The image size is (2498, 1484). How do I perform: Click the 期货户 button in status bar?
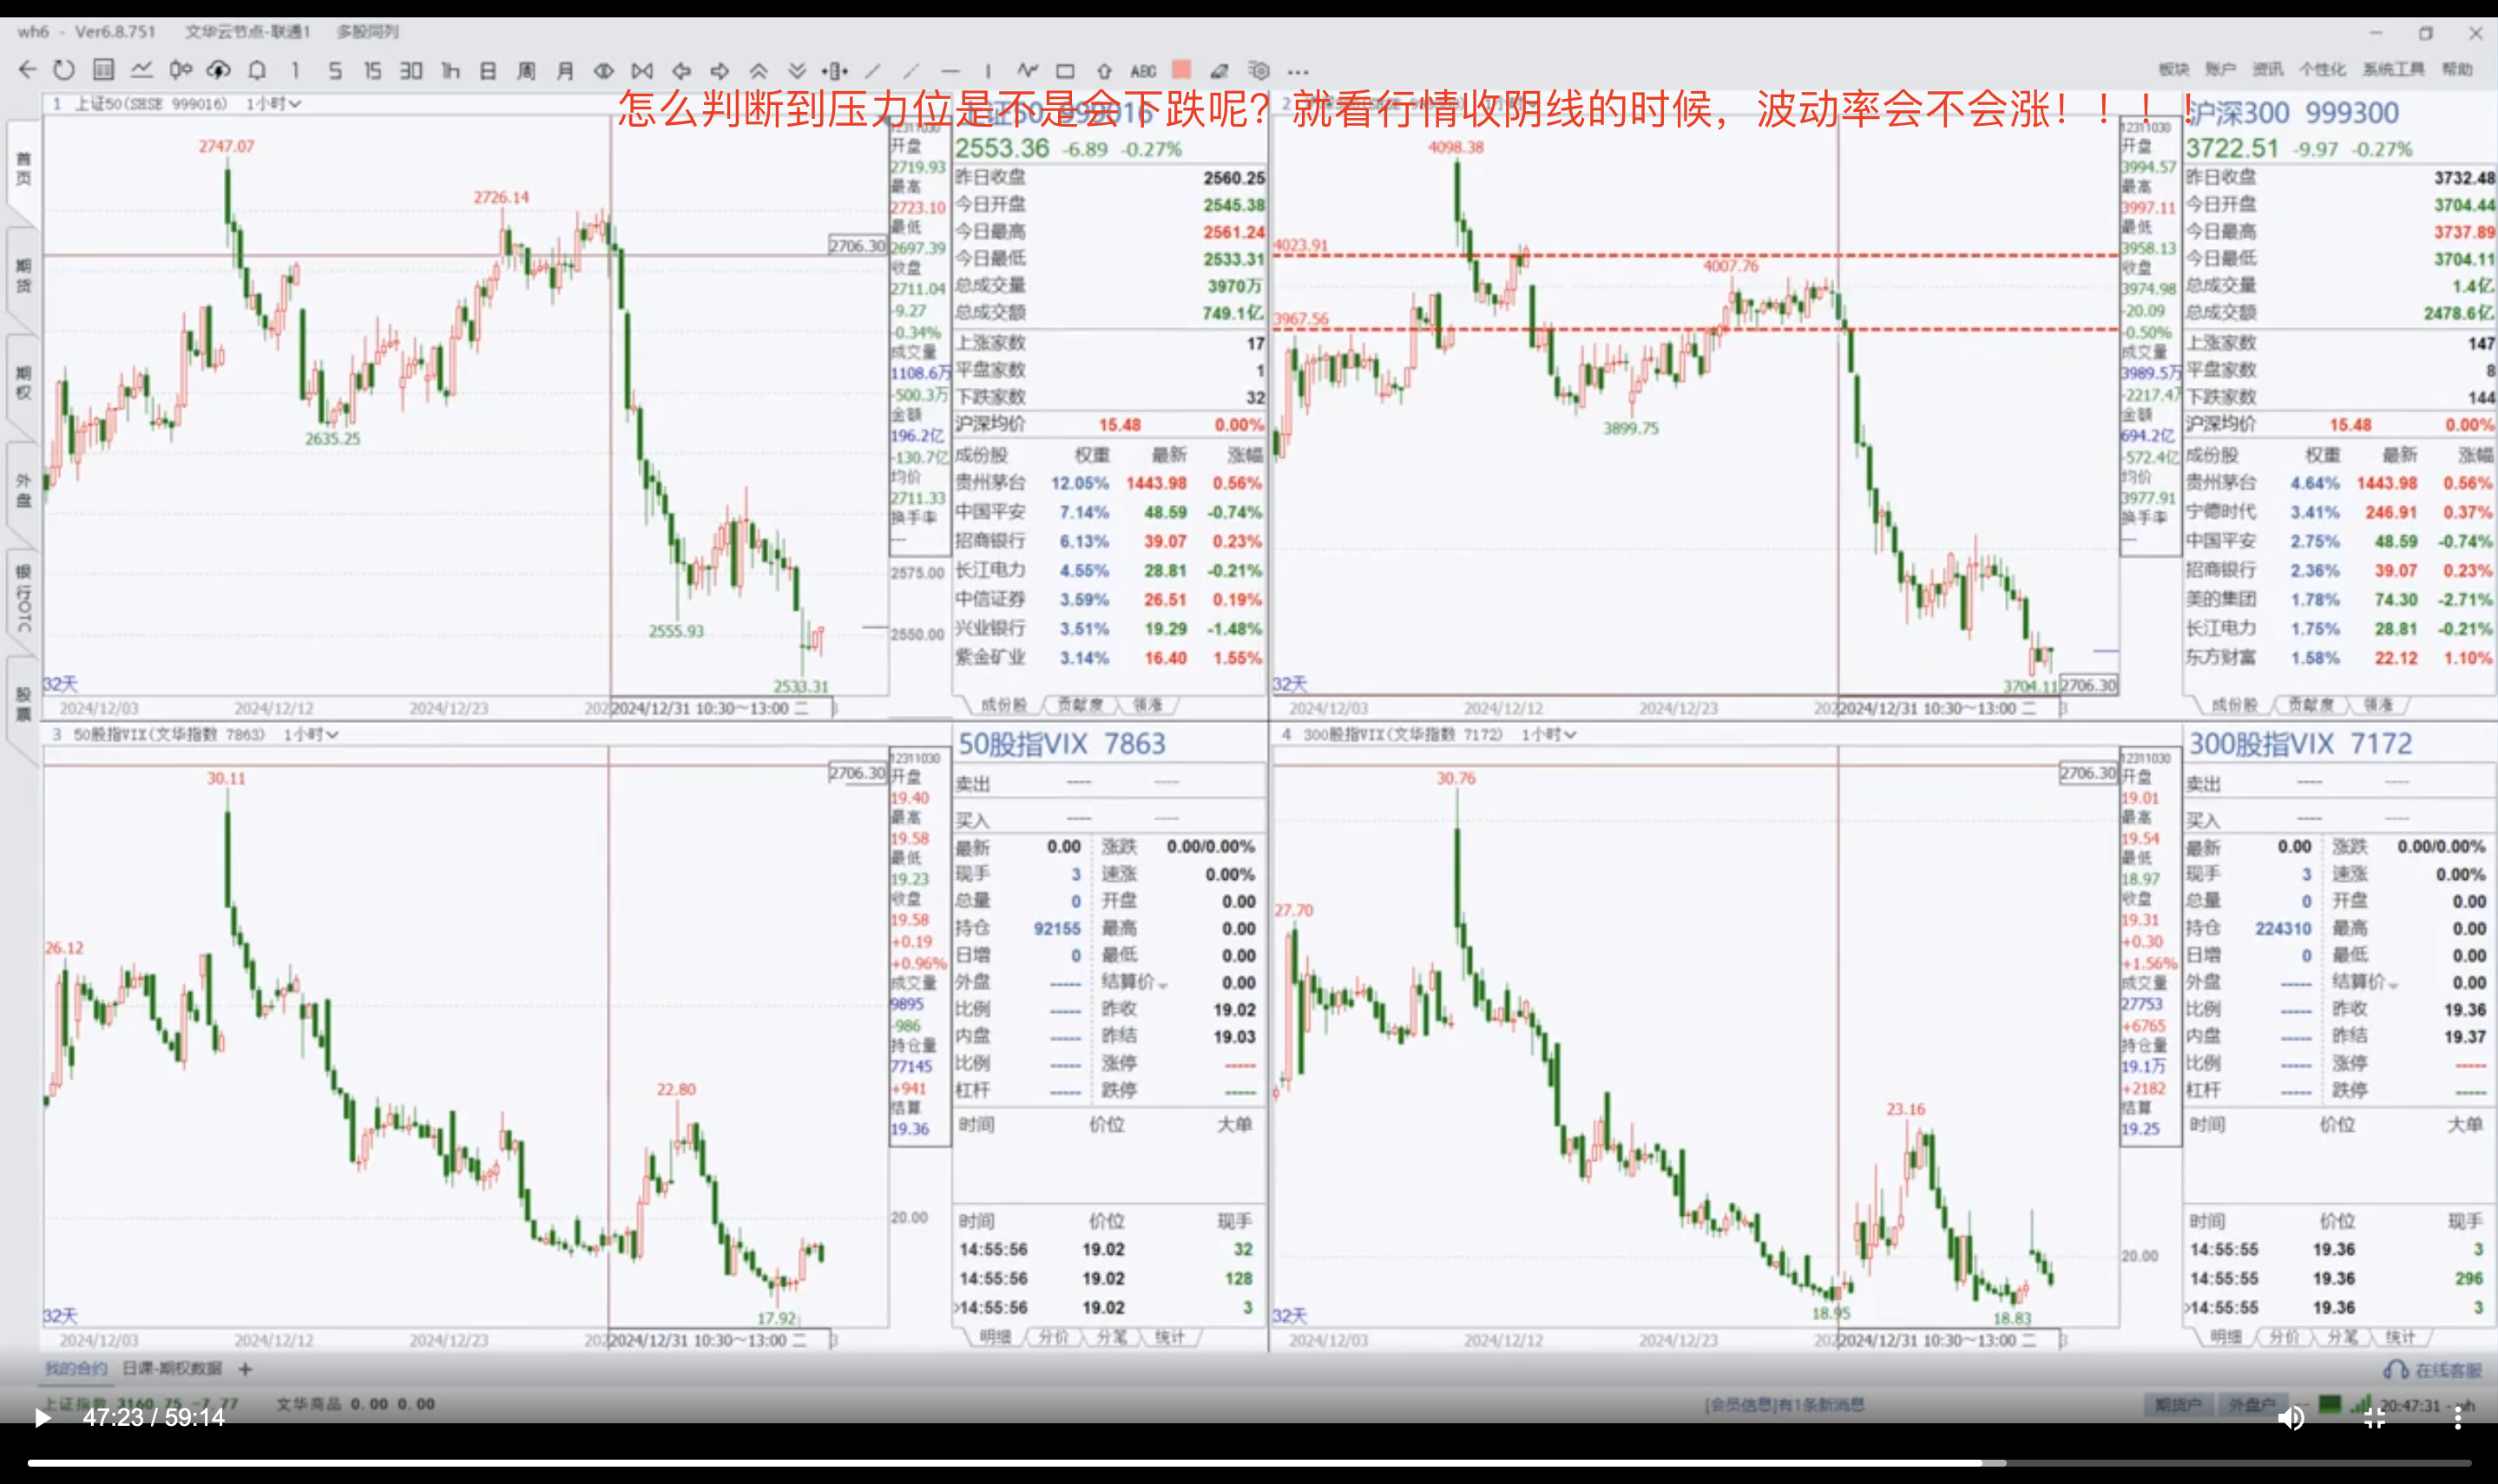(x=2178, y=1405)
